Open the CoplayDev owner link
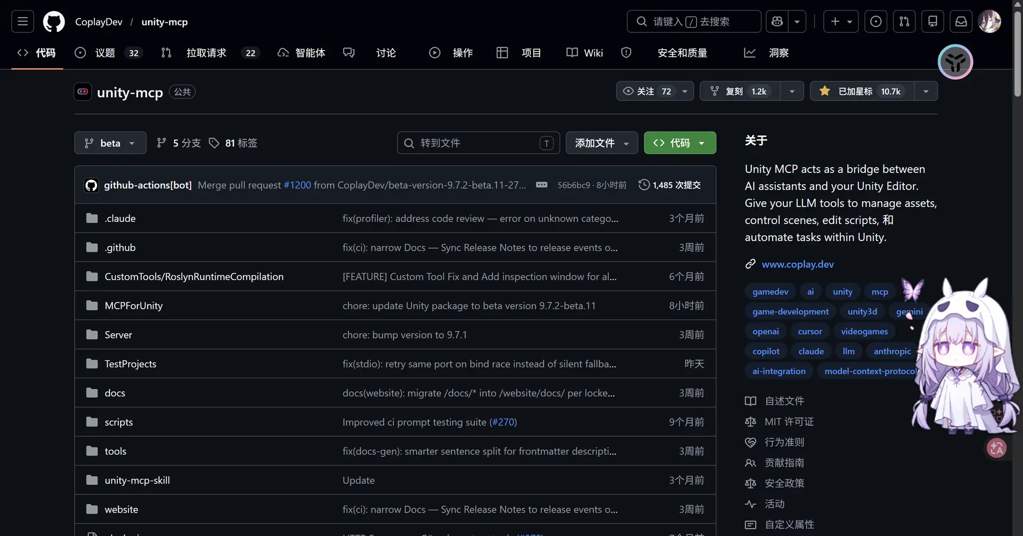Screen dimensions: 1023x536 (99, 22)
